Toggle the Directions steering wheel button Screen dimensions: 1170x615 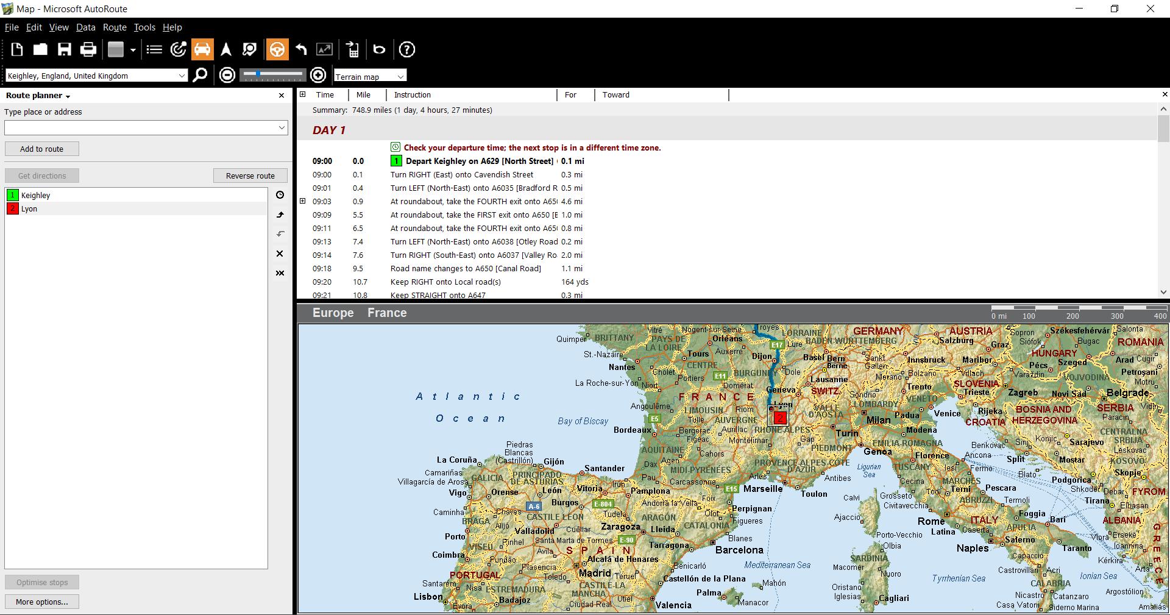(x=277, y=49)
